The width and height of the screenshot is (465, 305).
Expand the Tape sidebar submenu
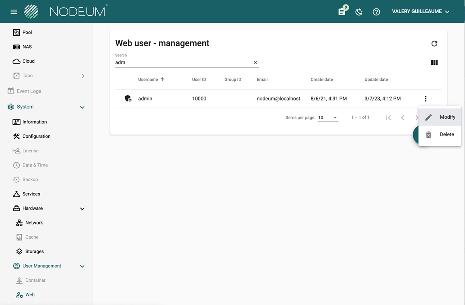(83, 76)
